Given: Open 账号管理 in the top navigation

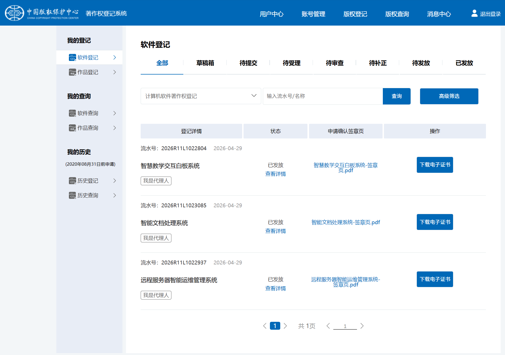Looking at the screenshot, I should pyautogui.click(x=313, y=14).
